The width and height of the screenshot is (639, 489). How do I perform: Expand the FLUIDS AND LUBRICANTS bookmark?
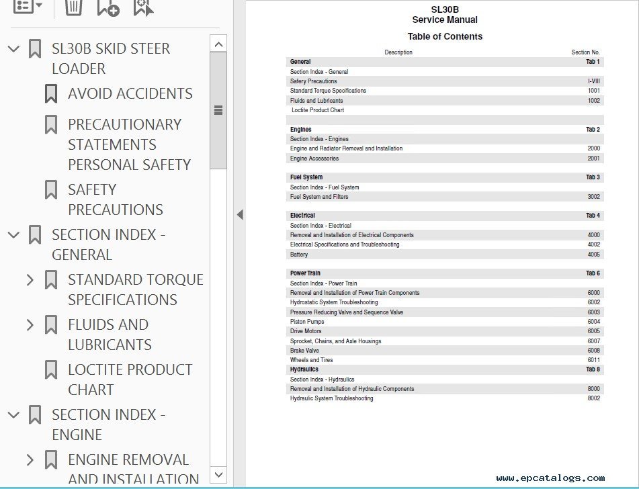pos(30,325)
